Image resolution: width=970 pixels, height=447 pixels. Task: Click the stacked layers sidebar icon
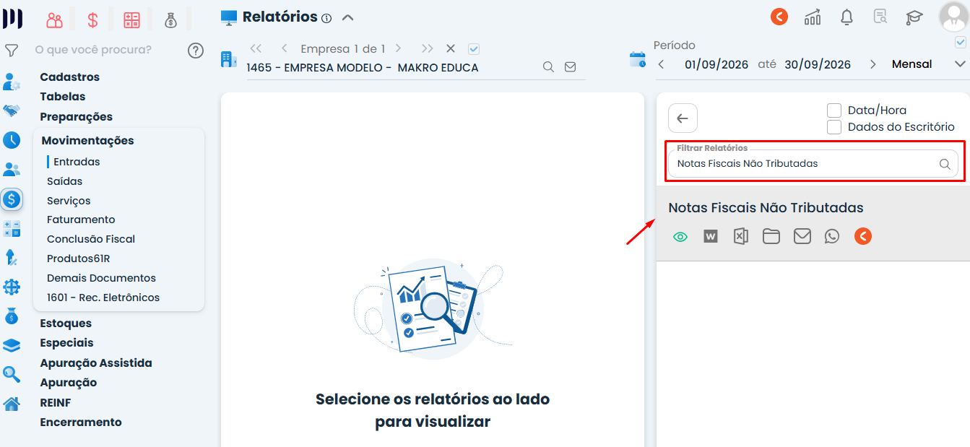12,345
